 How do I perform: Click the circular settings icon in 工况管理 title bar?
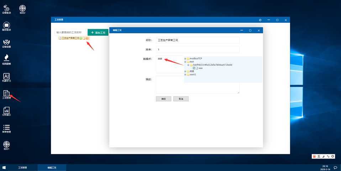(260, 20)
